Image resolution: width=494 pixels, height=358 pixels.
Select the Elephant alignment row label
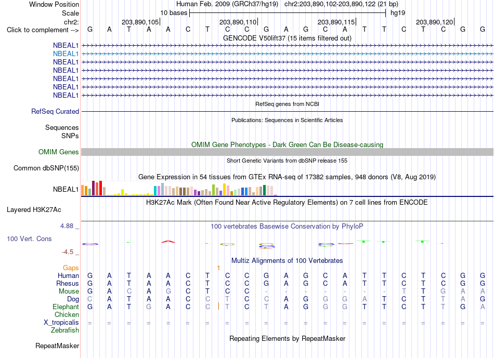(x=66, y=307)
